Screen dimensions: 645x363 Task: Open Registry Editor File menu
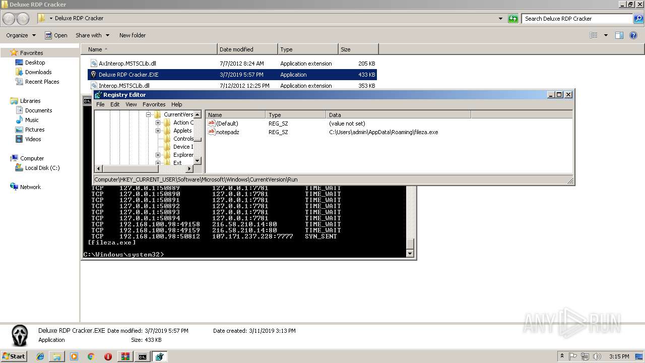(100, 104)
